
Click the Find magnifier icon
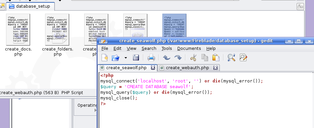pyautogui.click(x=231, y=58)
